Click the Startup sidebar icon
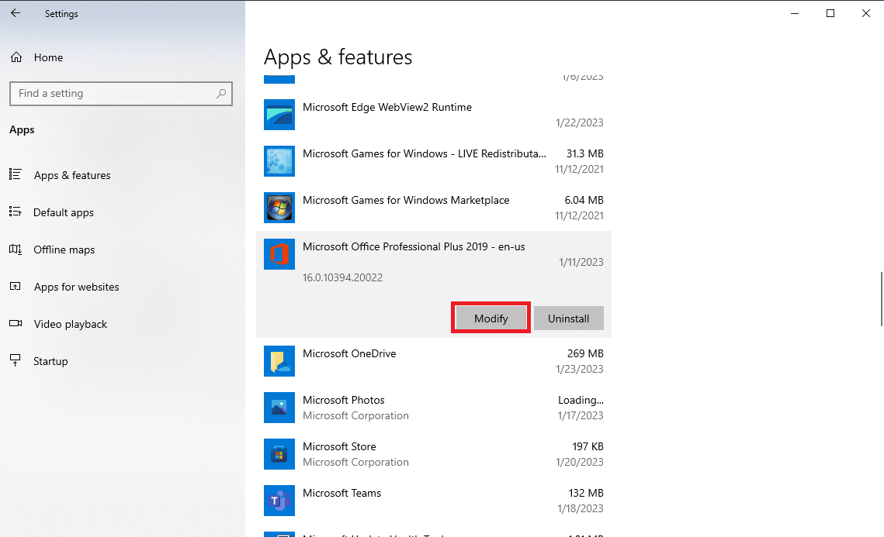Viewport: 884px width, 537px height. click(16, 360)
